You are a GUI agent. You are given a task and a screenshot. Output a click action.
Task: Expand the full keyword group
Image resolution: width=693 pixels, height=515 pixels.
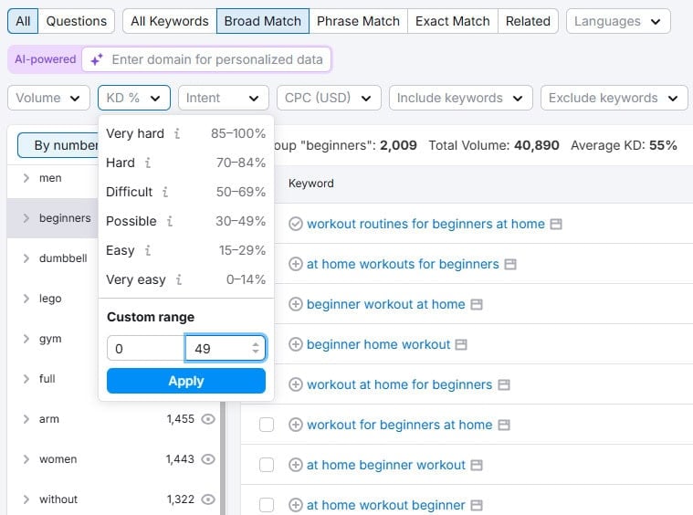(x=26, y=379)
